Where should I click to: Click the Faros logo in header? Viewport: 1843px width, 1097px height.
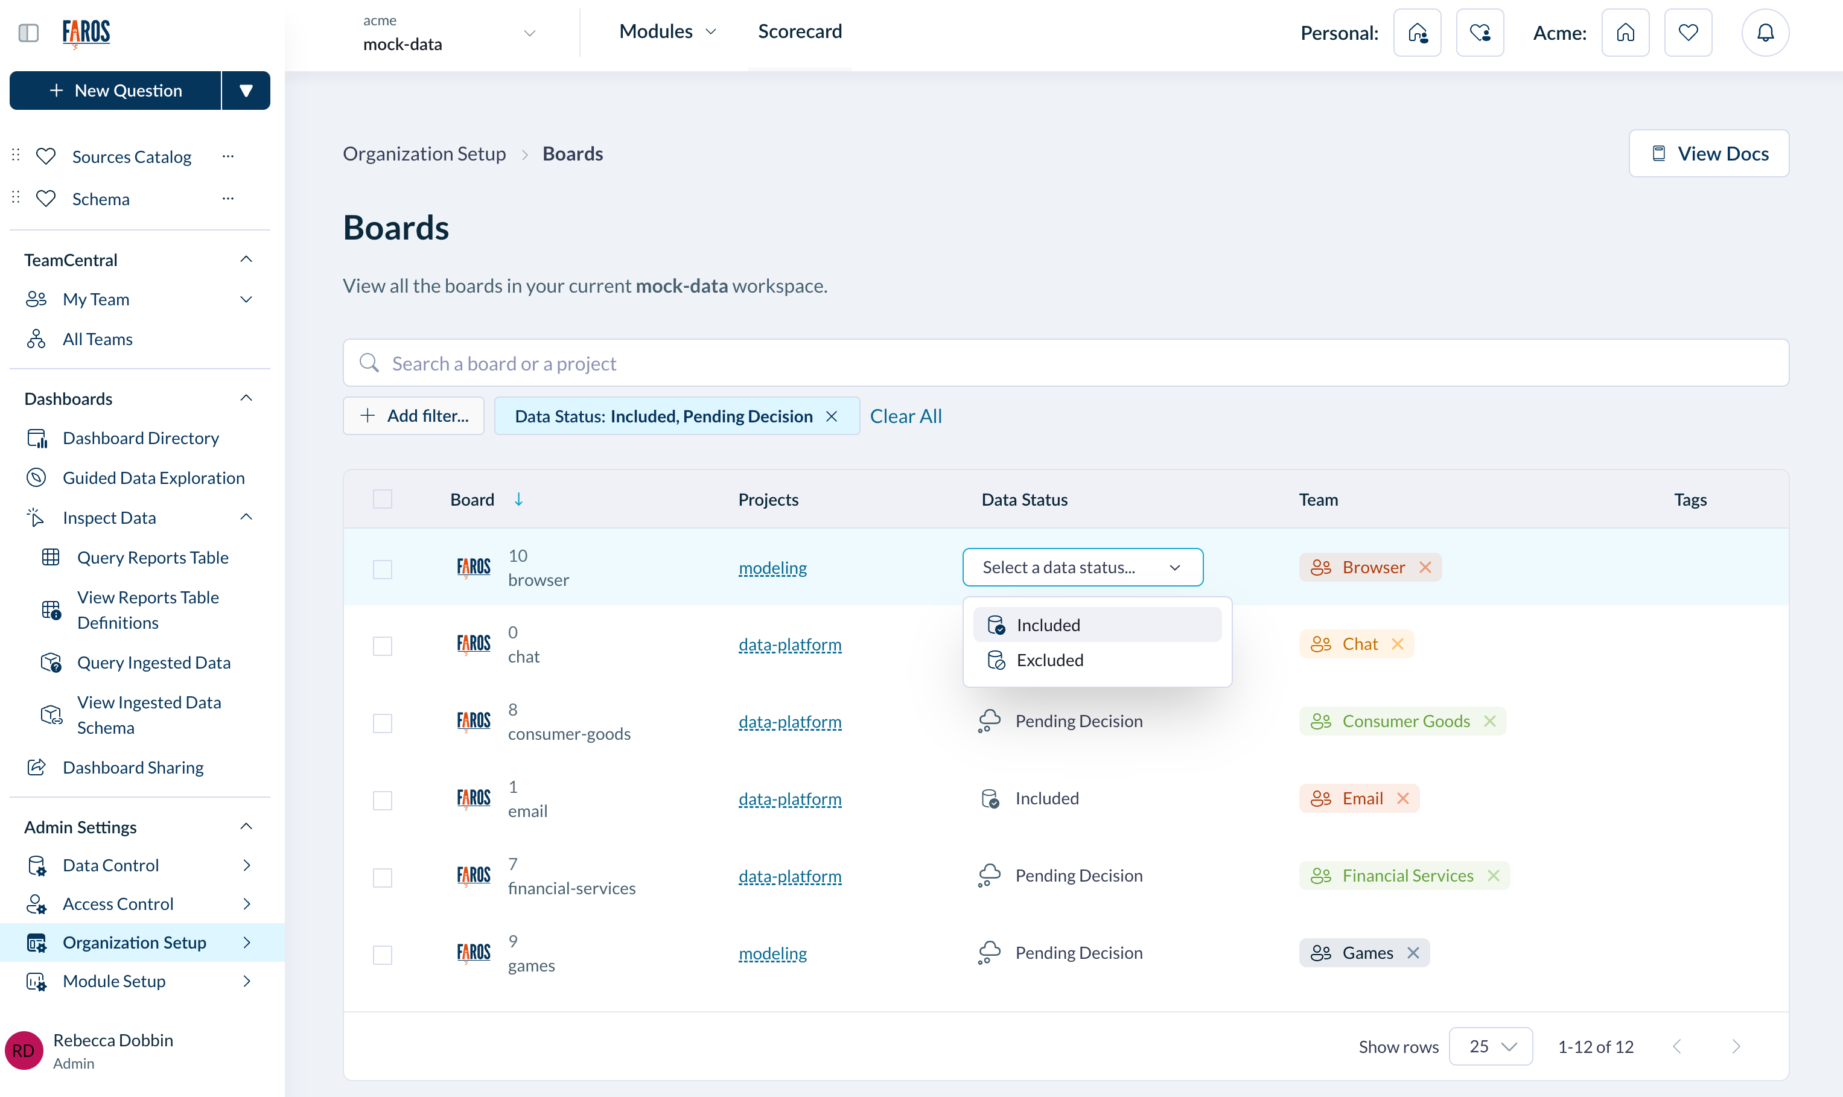coord(86,33)
